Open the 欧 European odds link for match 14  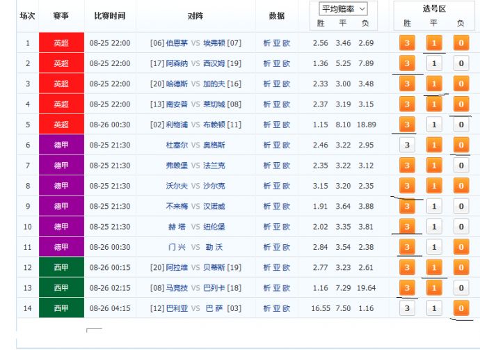pyautogui.click(x=287, y=308)
